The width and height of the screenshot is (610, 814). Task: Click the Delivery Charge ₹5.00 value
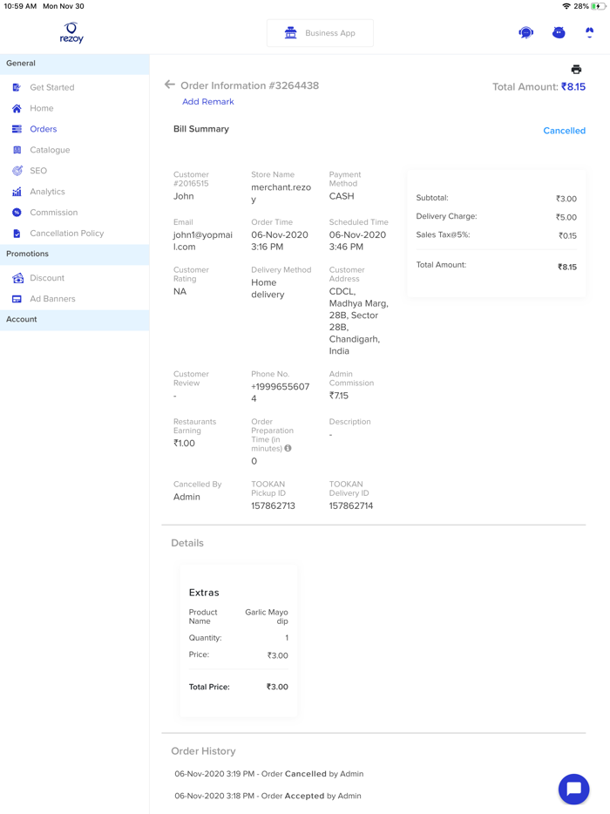(566, 218)
